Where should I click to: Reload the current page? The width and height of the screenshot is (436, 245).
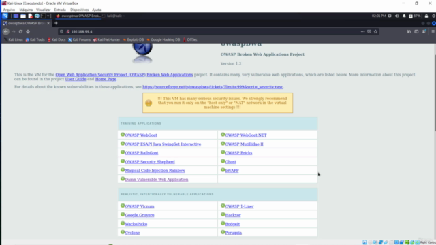20,32
